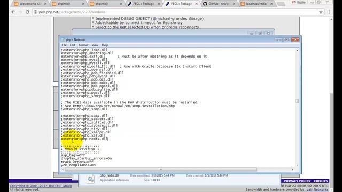Image resolution: width=342 pixels, height=192 pixels.
Task: Click the GitHub tab favicon
Action: click(x=205, y=4)
